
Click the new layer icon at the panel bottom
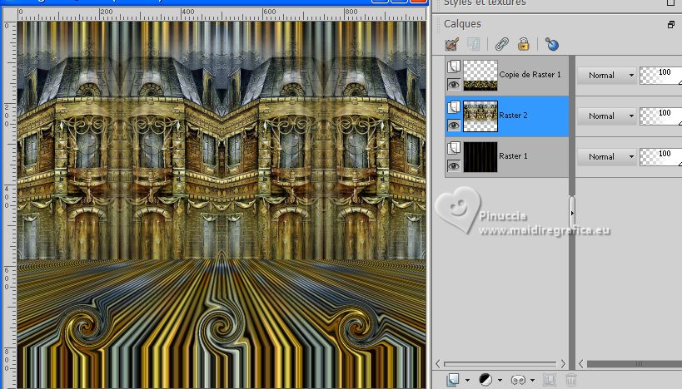coord(453,380)
